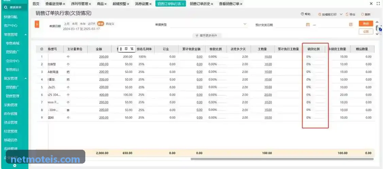Click the column sort arrows icon
383x169 pixels.
(121, 49)
